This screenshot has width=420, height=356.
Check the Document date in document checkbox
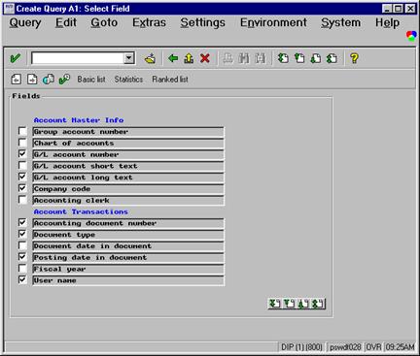(22, 245)
